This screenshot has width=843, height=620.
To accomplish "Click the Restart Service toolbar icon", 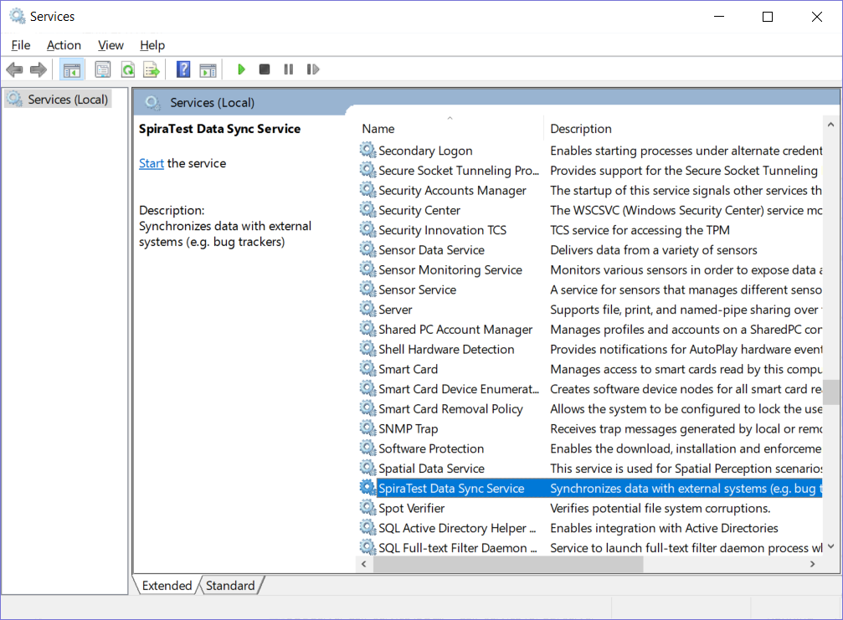I will point(313,69).
